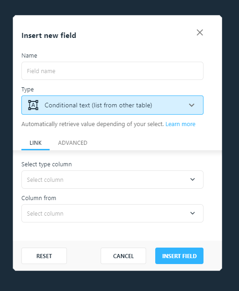Click the Type label text
Viewport: 239px width, 291px height.
(x=28, y=90)
